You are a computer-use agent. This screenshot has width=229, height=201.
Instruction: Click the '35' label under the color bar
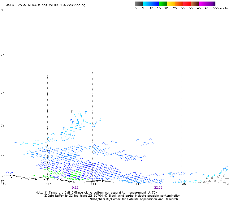coord(191,8)
